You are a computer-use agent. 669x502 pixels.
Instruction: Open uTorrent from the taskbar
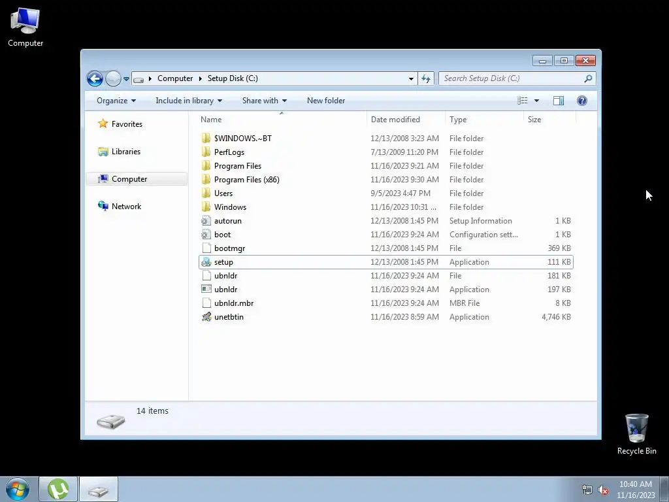coord(58,489)
